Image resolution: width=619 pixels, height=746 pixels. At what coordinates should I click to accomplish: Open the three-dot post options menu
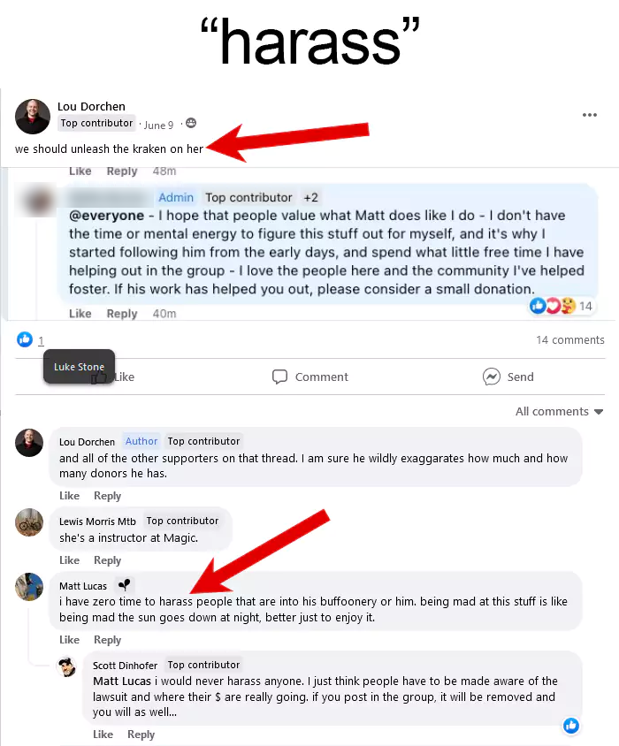[590, 115]
